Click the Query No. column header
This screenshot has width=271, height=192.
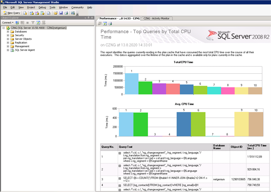tap(109, 147)
